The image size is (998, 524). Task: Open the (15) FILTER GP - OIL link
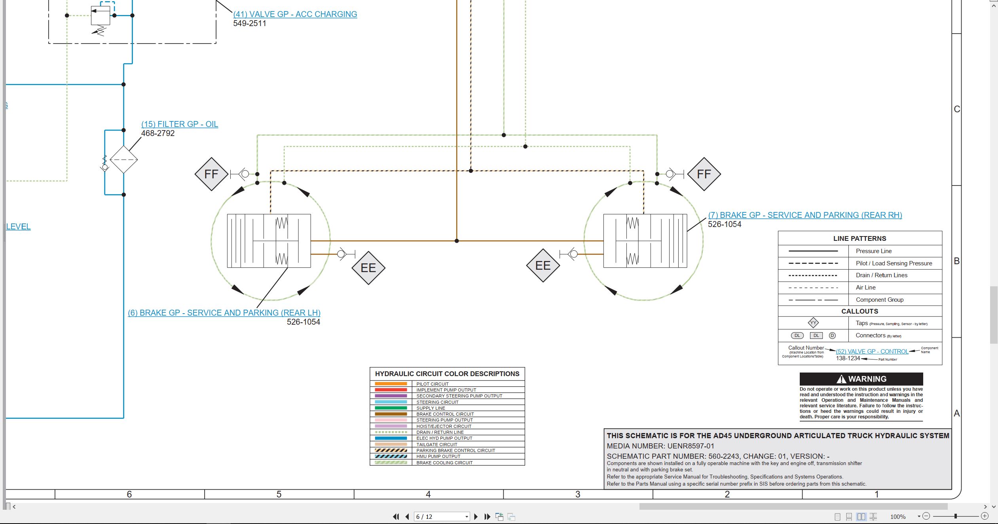tap(180, 124)
